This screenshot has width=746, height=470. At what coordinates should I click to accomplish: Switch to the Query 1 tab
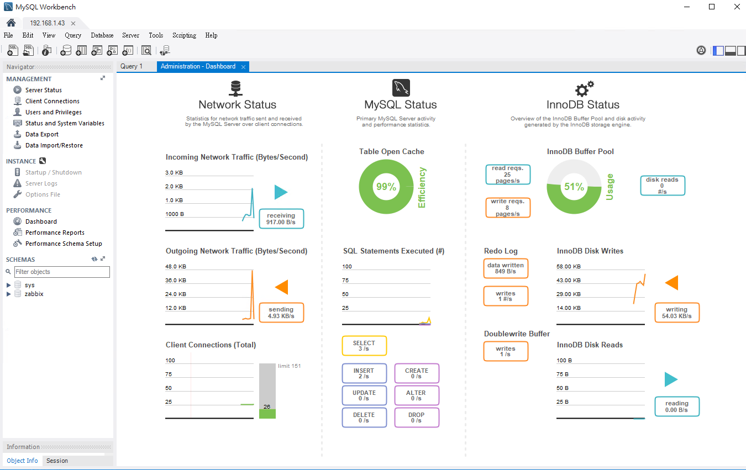(132, 66)
